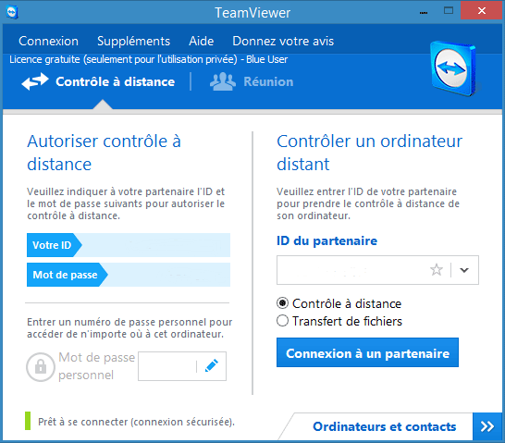
Task: Click 'Contrôler un ordinateur distant' heading
Action: [369, 153]
